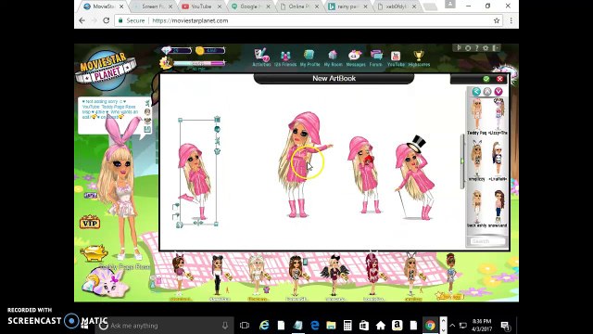This screenshot has width=593, height=334.
Task: Switch to the Online browser tab
Action: [298, 6]
